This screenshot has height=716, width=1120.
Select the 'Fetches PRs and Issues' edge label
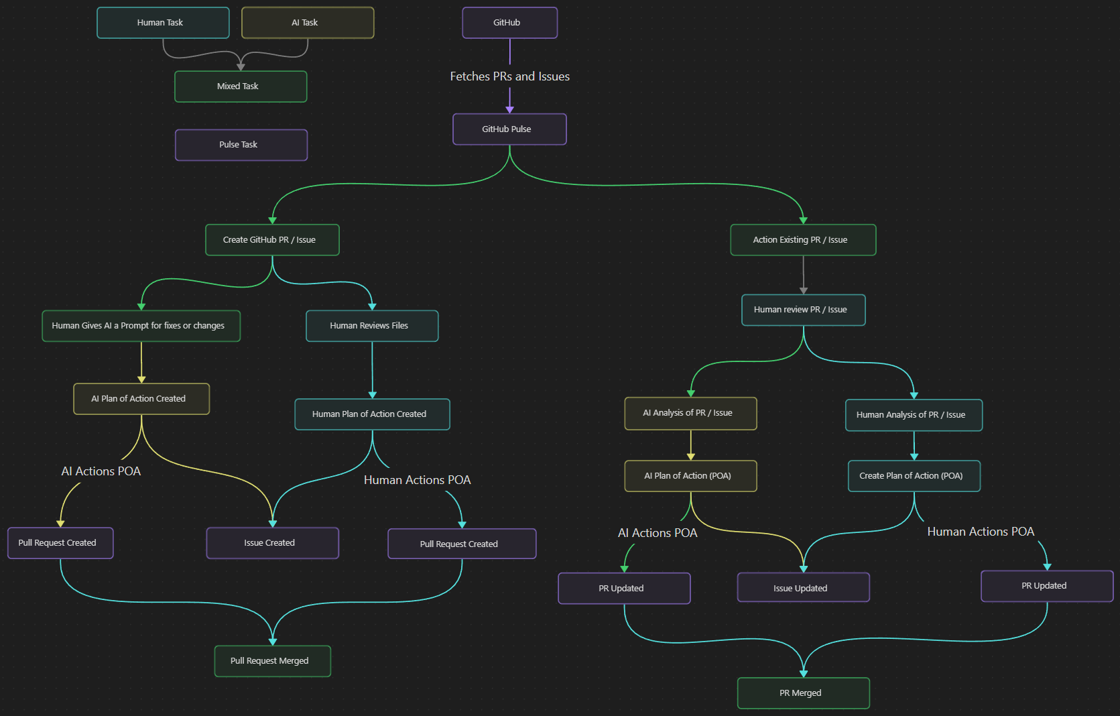[x=510, y=76]
